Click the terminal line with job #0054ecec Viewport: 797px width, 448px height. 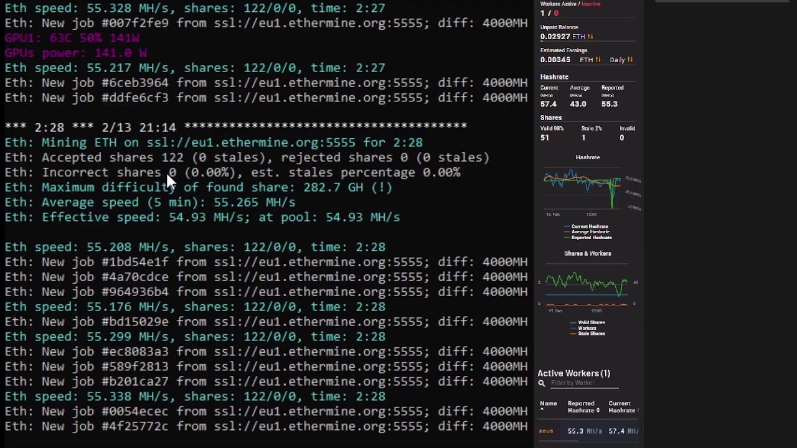click(266, 411)
